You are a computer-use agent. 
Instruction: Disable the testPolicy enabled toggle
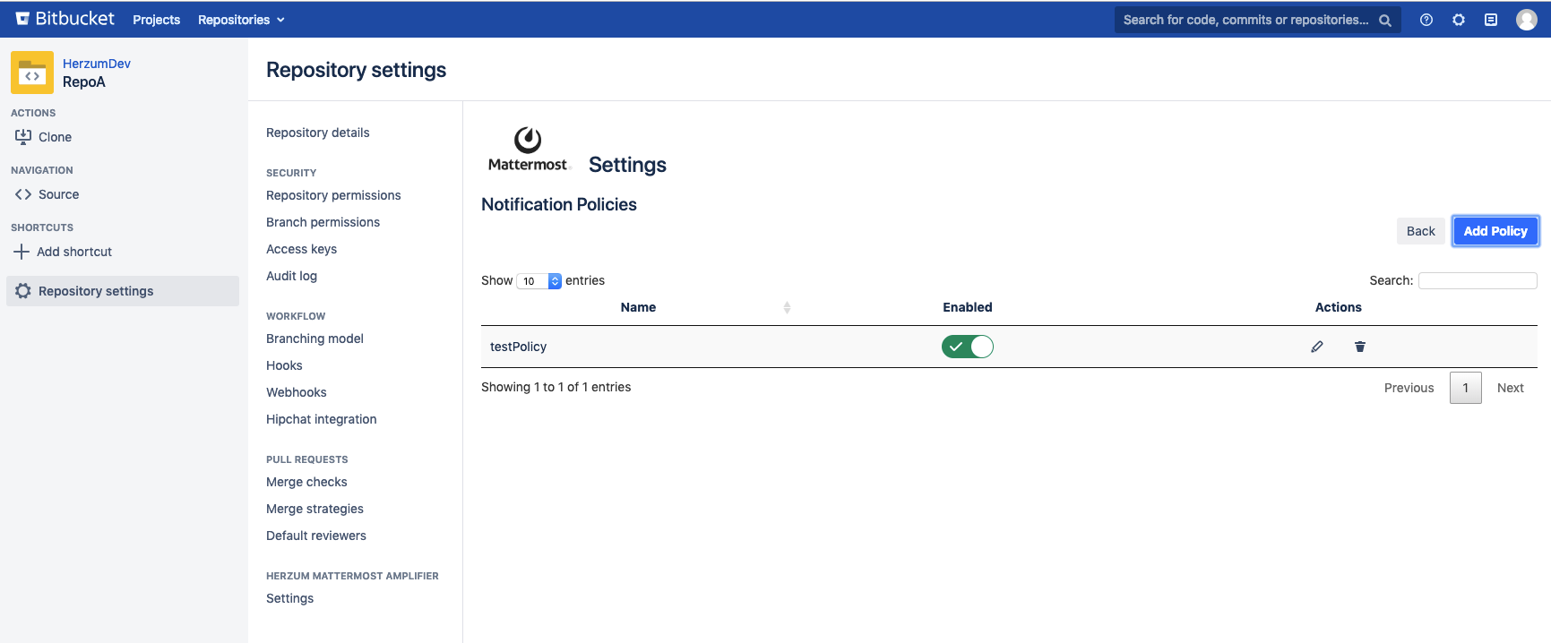click(x=967, y=347)
